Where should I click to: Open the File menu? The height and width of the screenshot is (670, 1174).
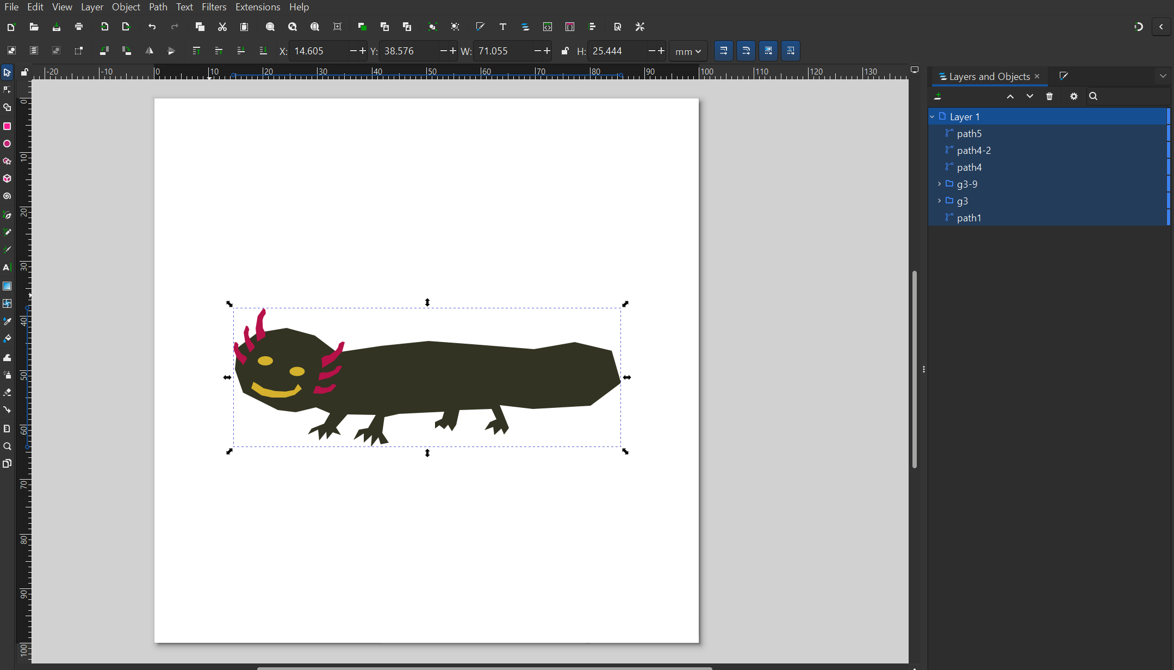pos(11,7)
